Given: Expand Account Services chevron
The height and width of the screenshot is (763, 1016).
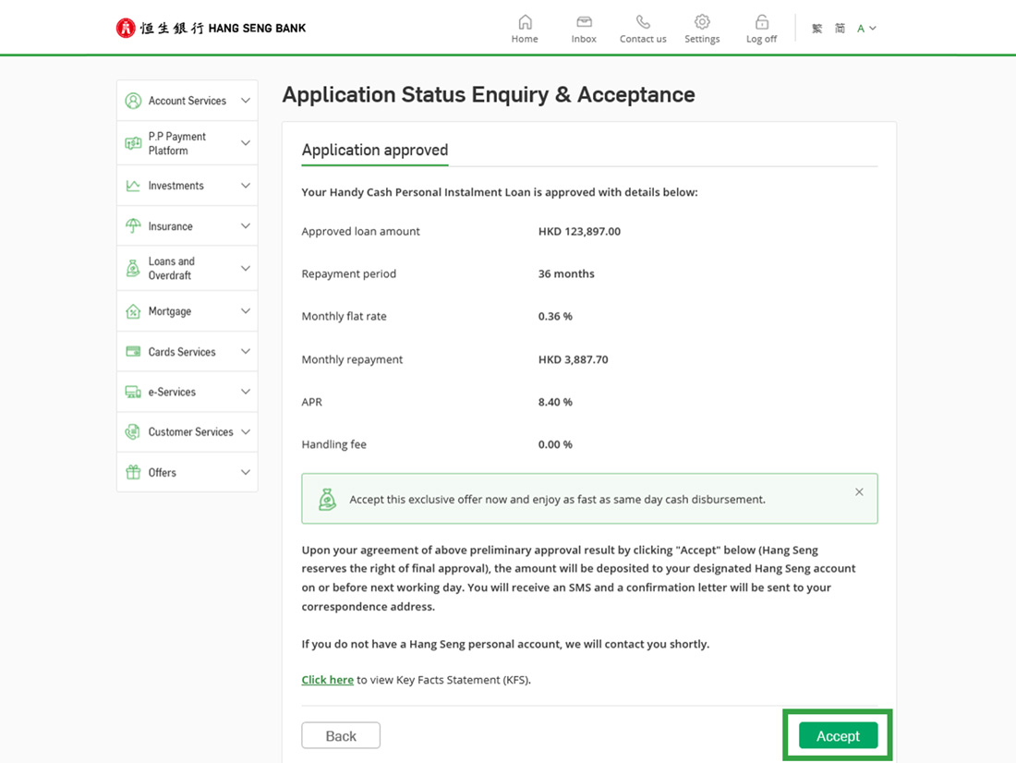Looking at the screenshot, I should coord(246,101).
